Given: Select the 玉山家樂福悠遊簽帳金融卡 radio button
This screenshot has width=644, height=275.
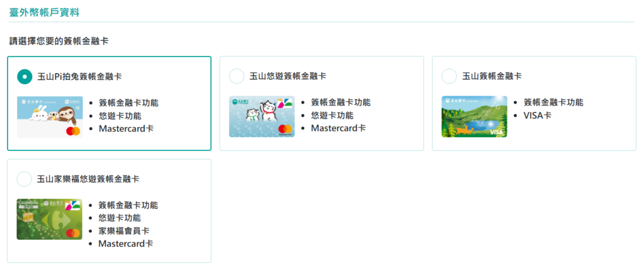Looking at the screenshot, I should click(x=25, y=179).
